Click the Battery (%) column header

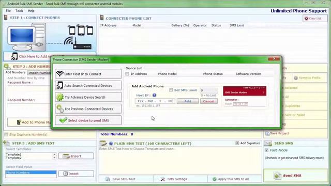tap(180, 25)
